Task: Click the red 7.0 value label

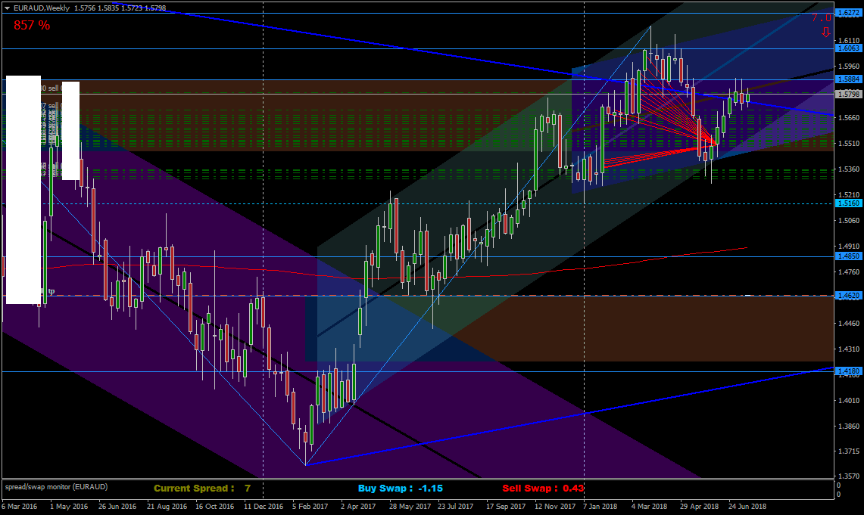Action: pyautogui.click(x=821, y=17)
